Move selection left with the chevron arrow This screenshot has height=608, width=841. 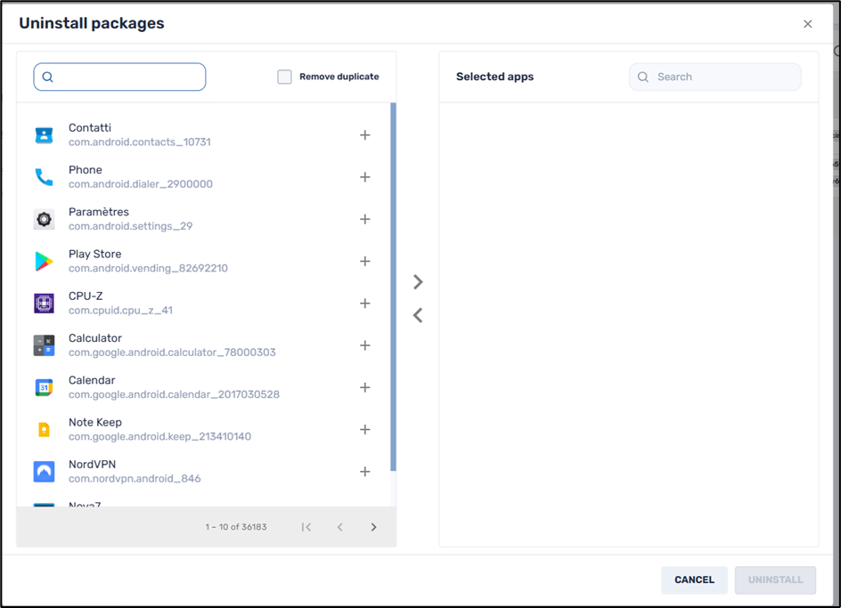point(418,315)
